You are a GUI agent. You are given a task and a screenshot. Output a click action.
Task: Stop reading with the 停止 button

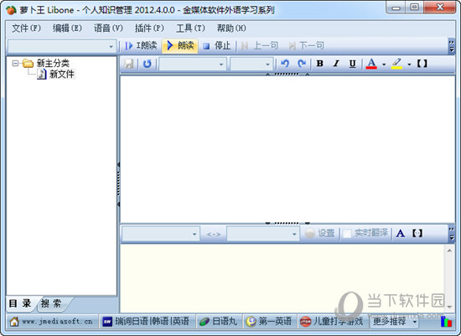tap(217, 46)
